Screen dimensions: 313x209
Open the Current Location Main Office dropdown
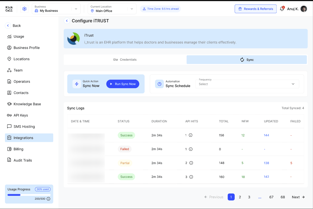tap(112, 9)
